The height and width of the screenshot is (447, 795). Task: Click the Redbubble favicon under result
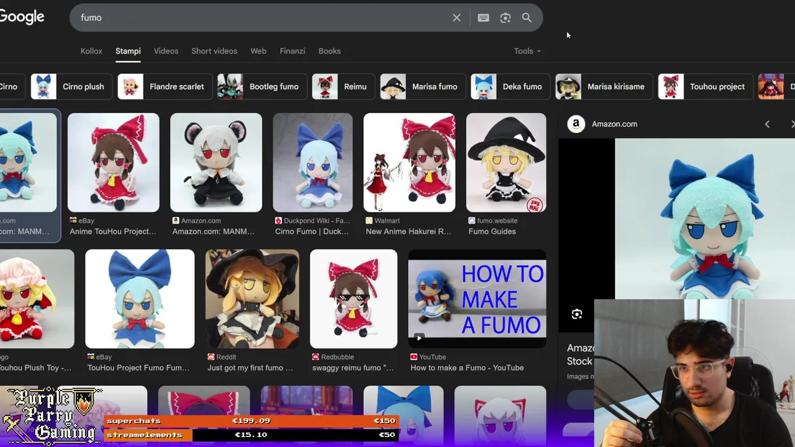pos(316,357)
